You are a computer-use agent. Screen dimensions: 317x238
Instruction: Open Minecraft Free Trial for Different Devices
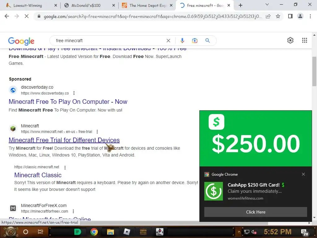[x=64, y=140]
